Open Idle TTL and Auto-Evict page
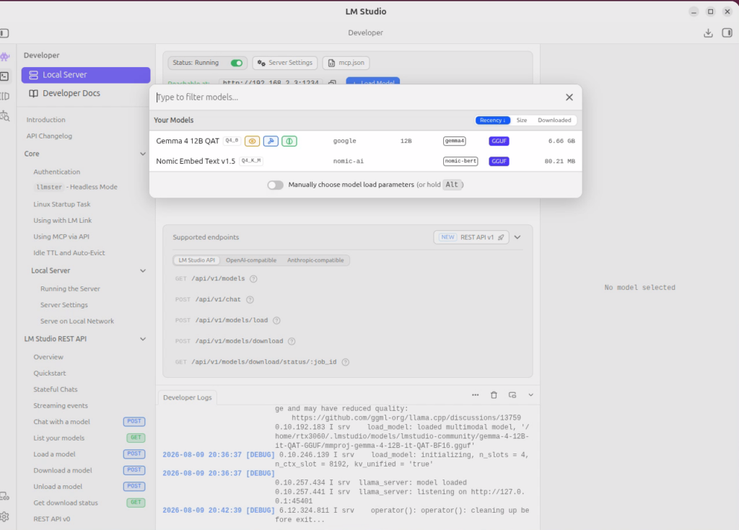 click(69, 253)
